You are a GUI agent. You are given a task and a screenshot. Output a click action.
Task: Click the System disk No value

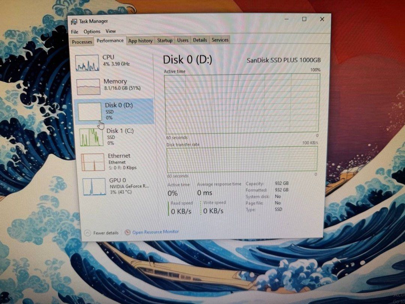278,196
